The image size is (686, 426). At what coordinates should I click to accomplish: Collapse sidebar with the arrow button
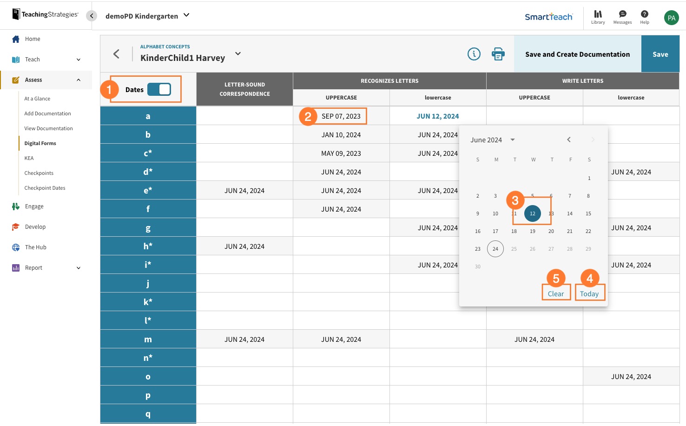click(x=92, y=16)
